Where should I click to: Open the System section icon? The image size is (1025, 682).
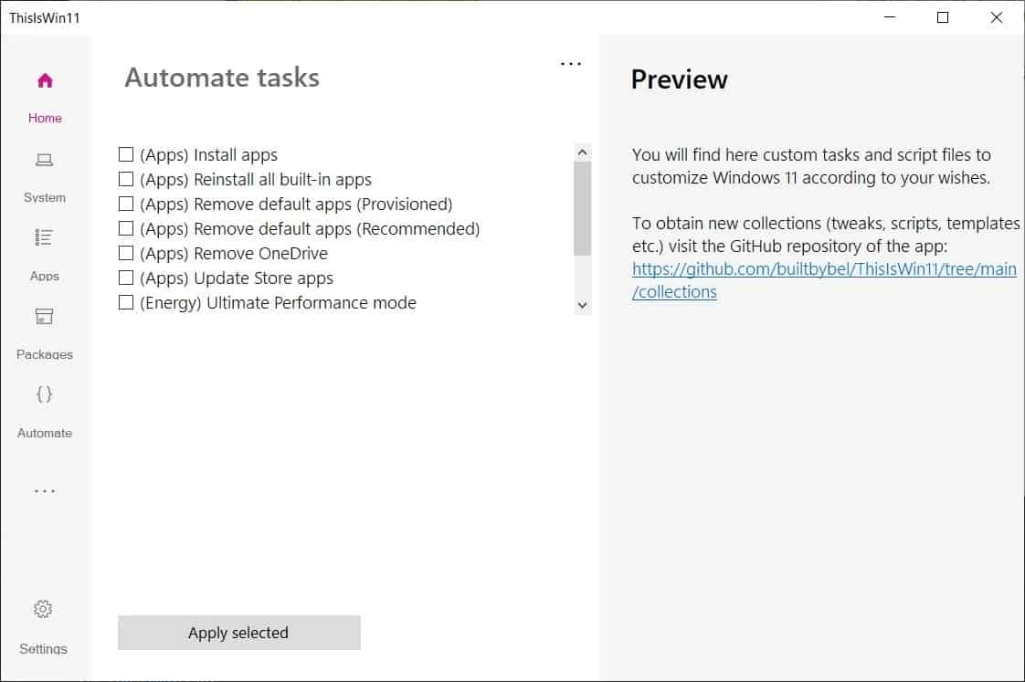tap(44, 160)
